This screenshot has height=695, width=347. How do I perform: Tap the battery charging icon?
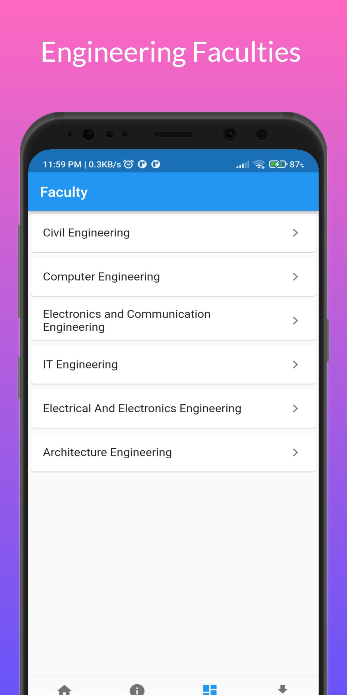pos(278,164)
